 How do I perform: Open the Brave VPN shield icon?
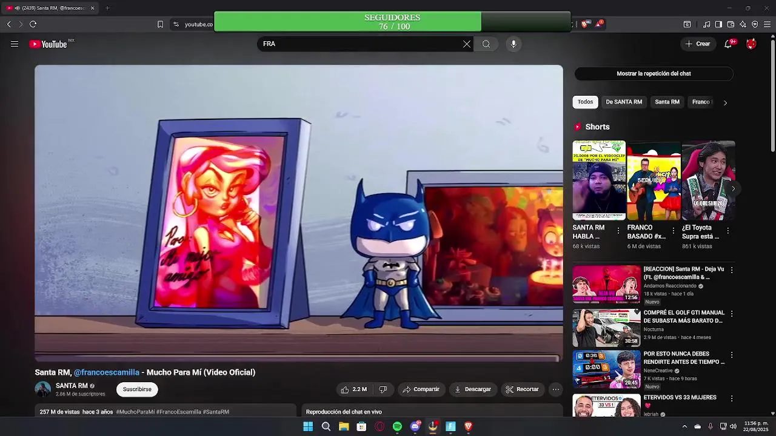pos(755,24)
